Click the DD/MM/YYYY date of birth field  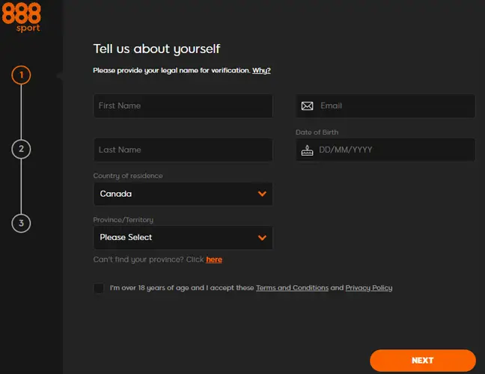tap(393, 150)
